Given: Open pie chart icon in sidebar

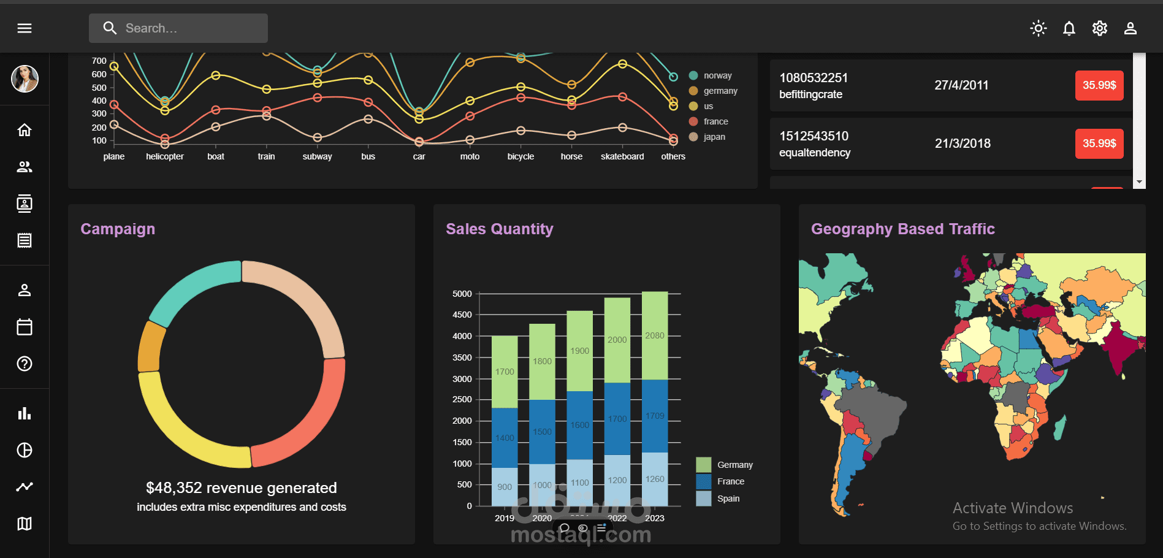Looking at the screenshot, I should (x=25, y=450).
